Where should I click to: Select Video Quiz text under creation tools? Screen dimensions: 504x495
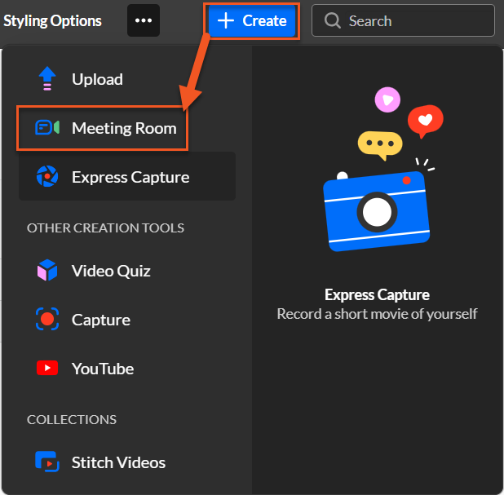click(111, 271)
